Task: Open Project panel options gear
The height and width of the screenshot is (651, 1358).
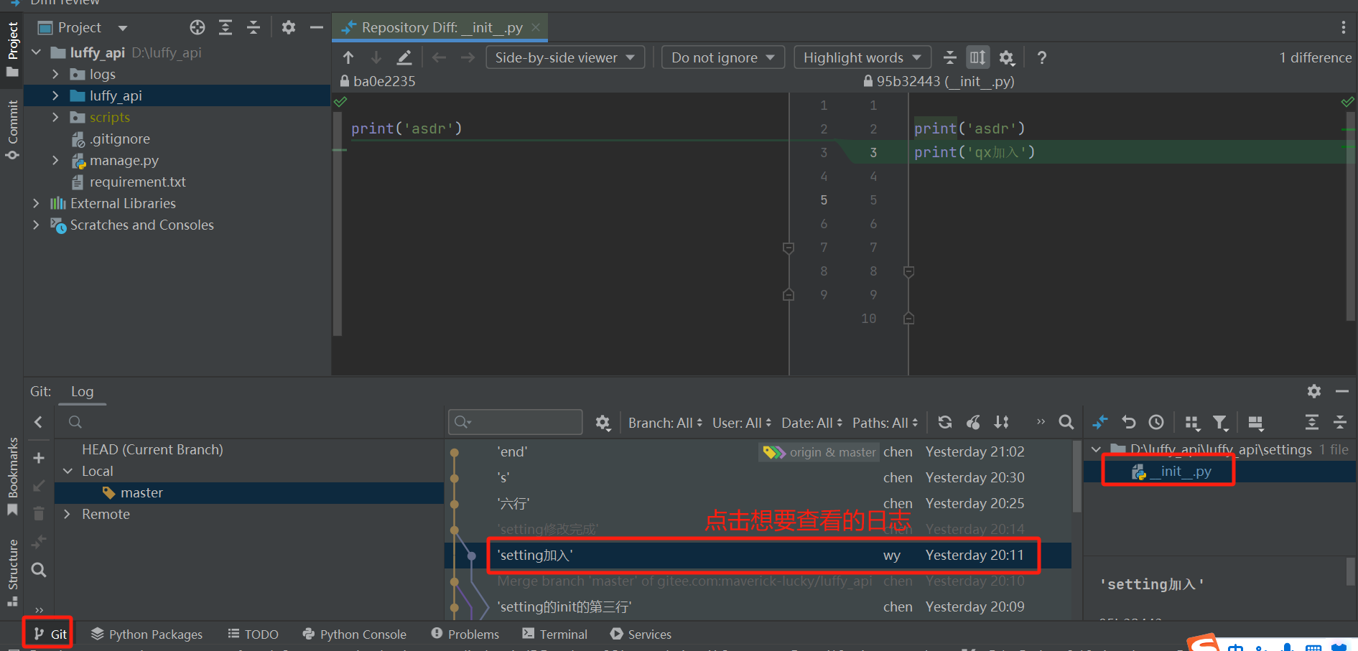Action: point(289,27)
